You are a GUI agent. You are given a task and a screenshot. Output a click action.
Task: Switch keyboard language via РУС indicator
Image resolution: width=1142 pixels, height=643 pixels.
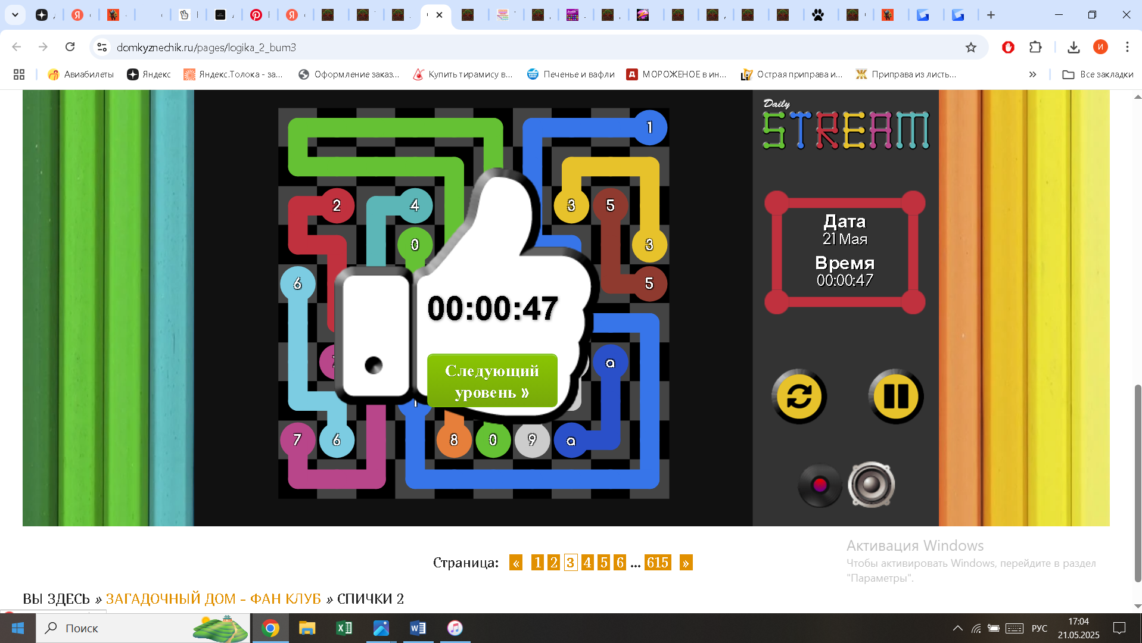[x=1040, y=628]
